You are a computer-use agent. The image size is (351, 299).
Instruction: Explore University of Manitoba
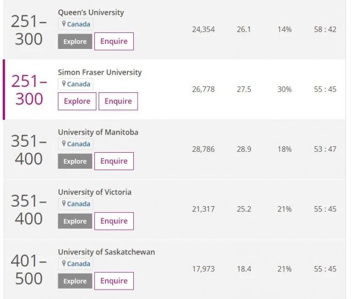(75, 161)
